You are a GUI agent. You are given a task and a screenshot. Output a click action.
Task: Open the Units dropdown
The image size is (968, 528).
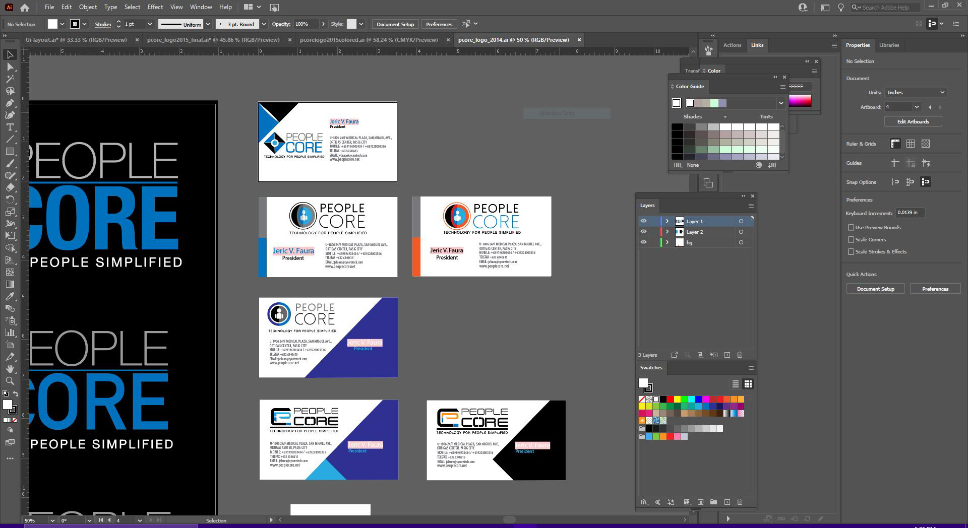[x=916, y=92]
